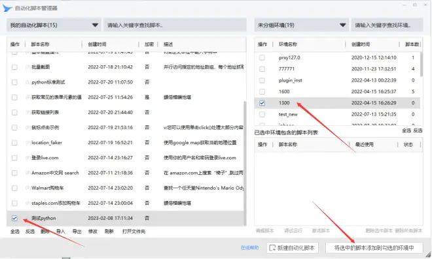Uncheck the 1300 environment checkbox
This screenshot has height=259, width=432.
262,103
